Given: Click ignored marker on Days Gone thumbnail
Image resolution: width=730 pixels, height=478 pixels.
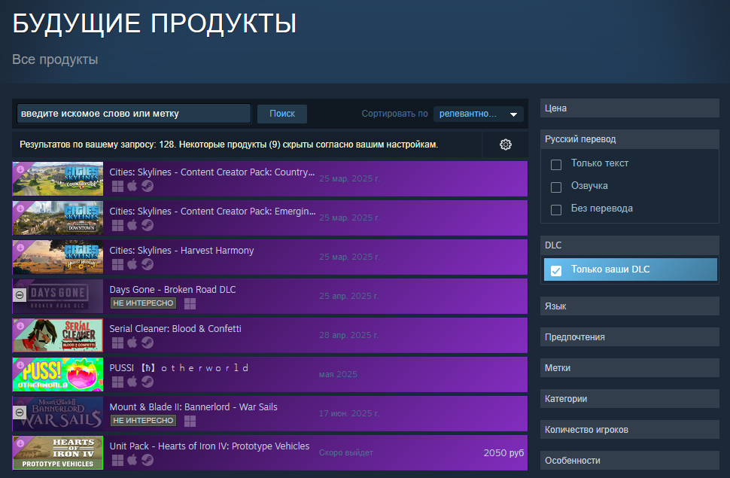Looking at the screenshot, I should pyautogui.click(x=20, y=295).
